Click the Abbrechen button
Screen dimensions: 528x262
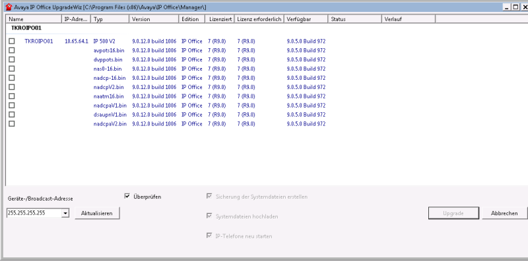point(504,213)
